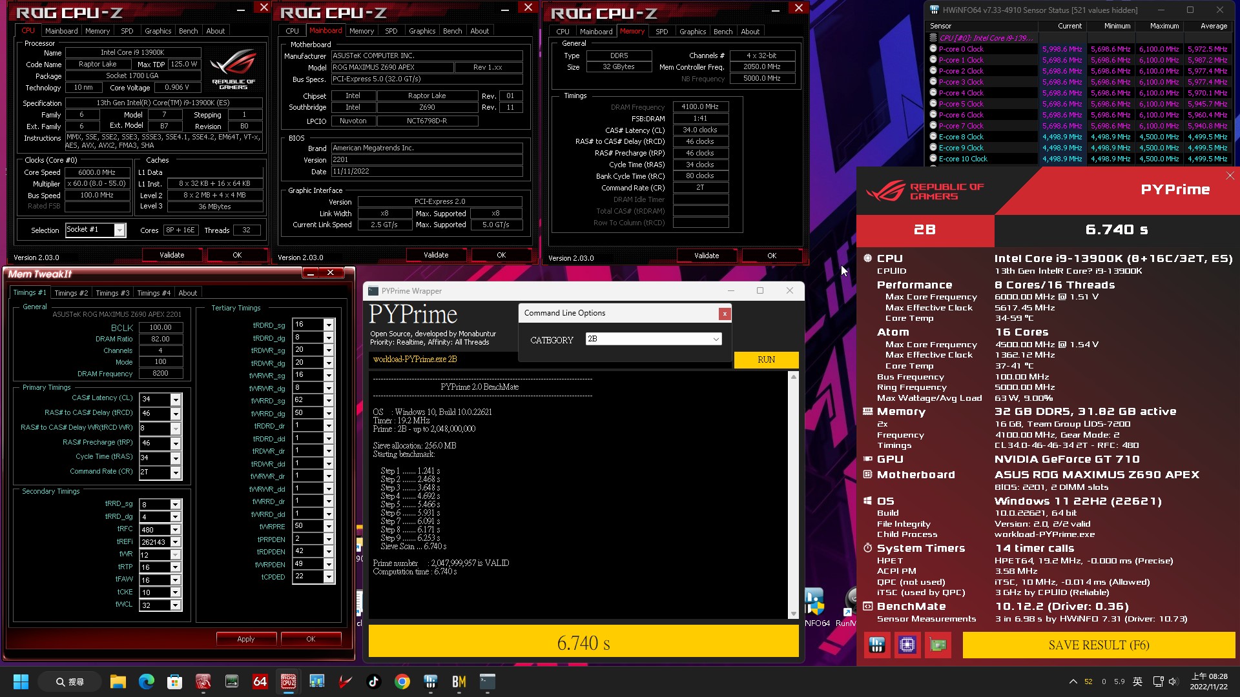Launch Microsoft Edge from taskbar

pyautogui.click(x=147, y=682)
